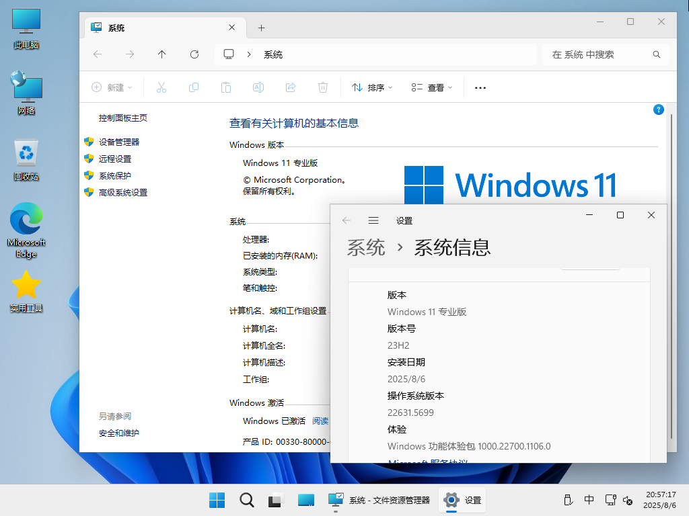Click the cut scissors icon in toolbar
The image size is (689, 516).
click(x=161, y=88)
